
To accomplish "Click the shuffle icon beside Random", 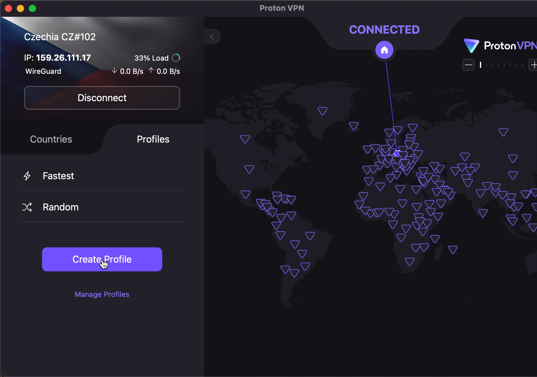I will click(x=27, y=207).
